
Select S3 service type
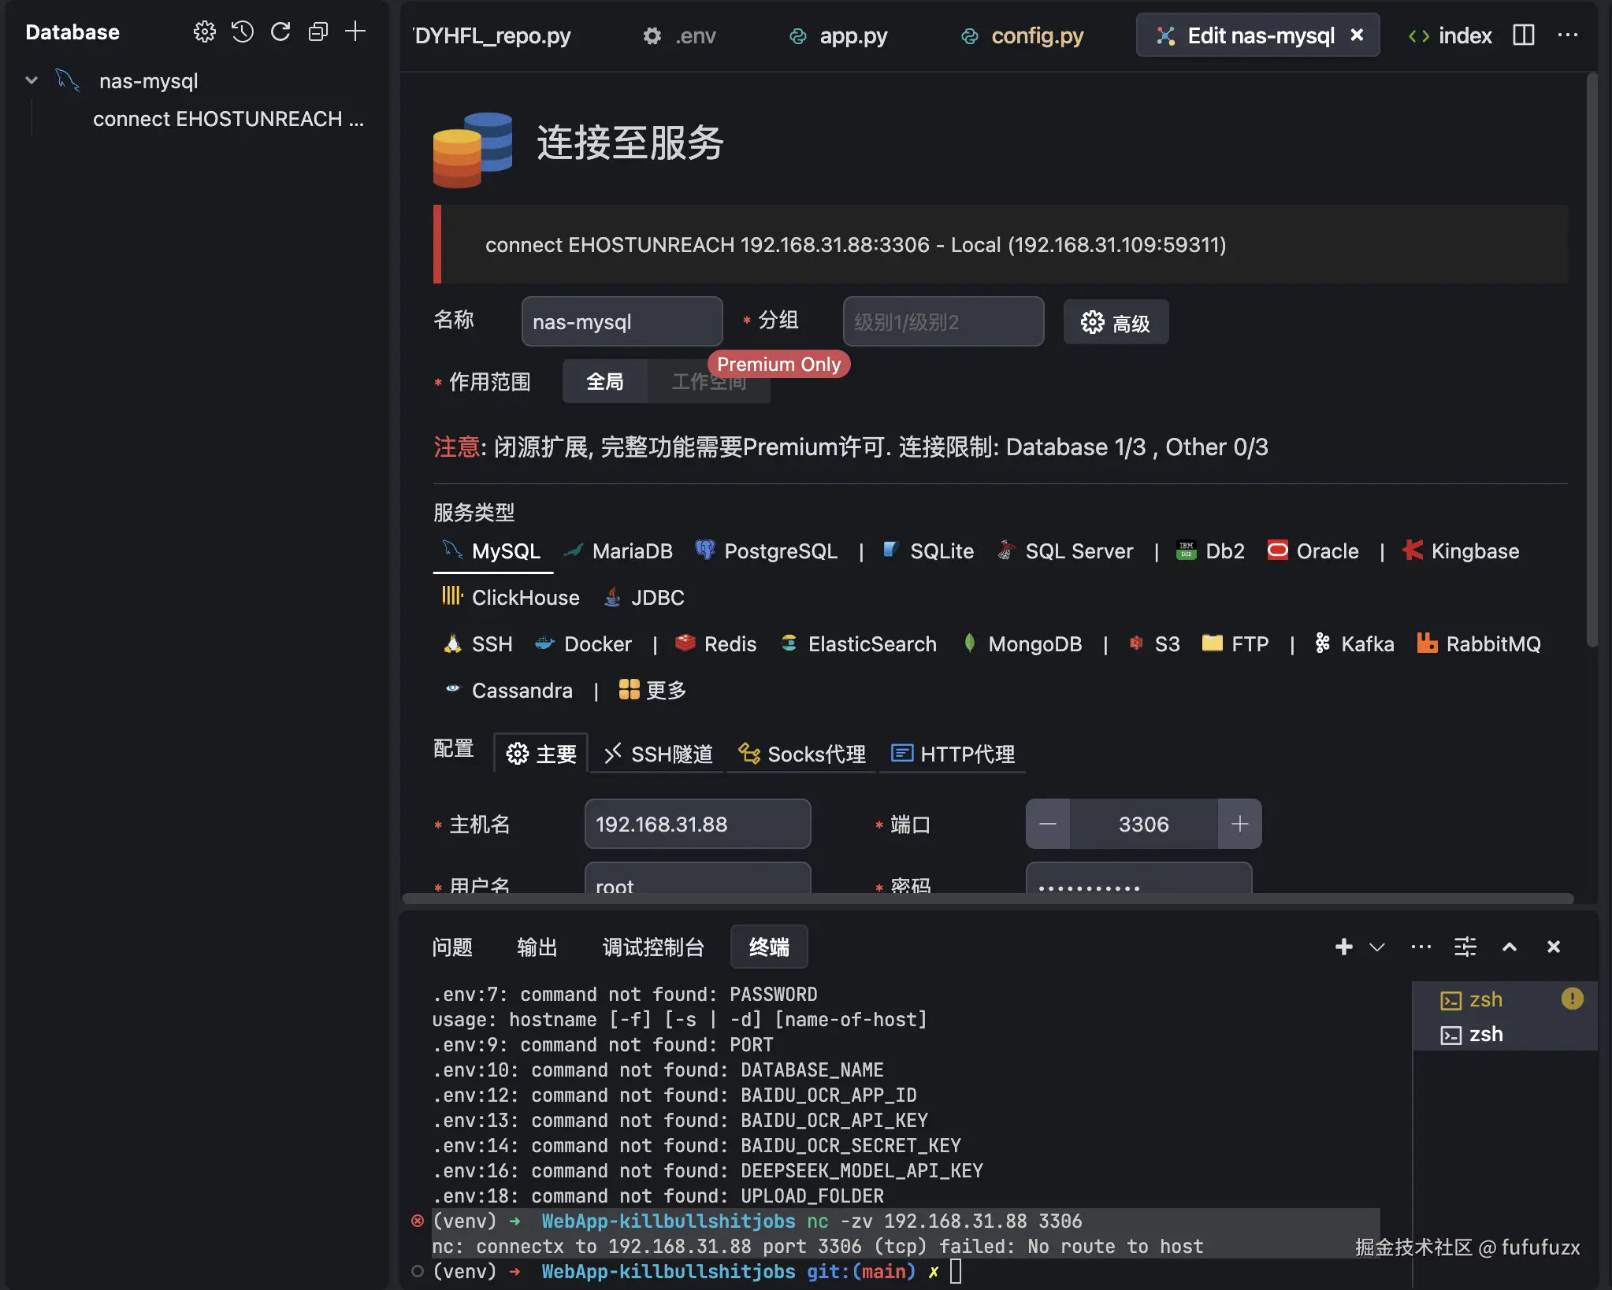(x=1154, y=644)
